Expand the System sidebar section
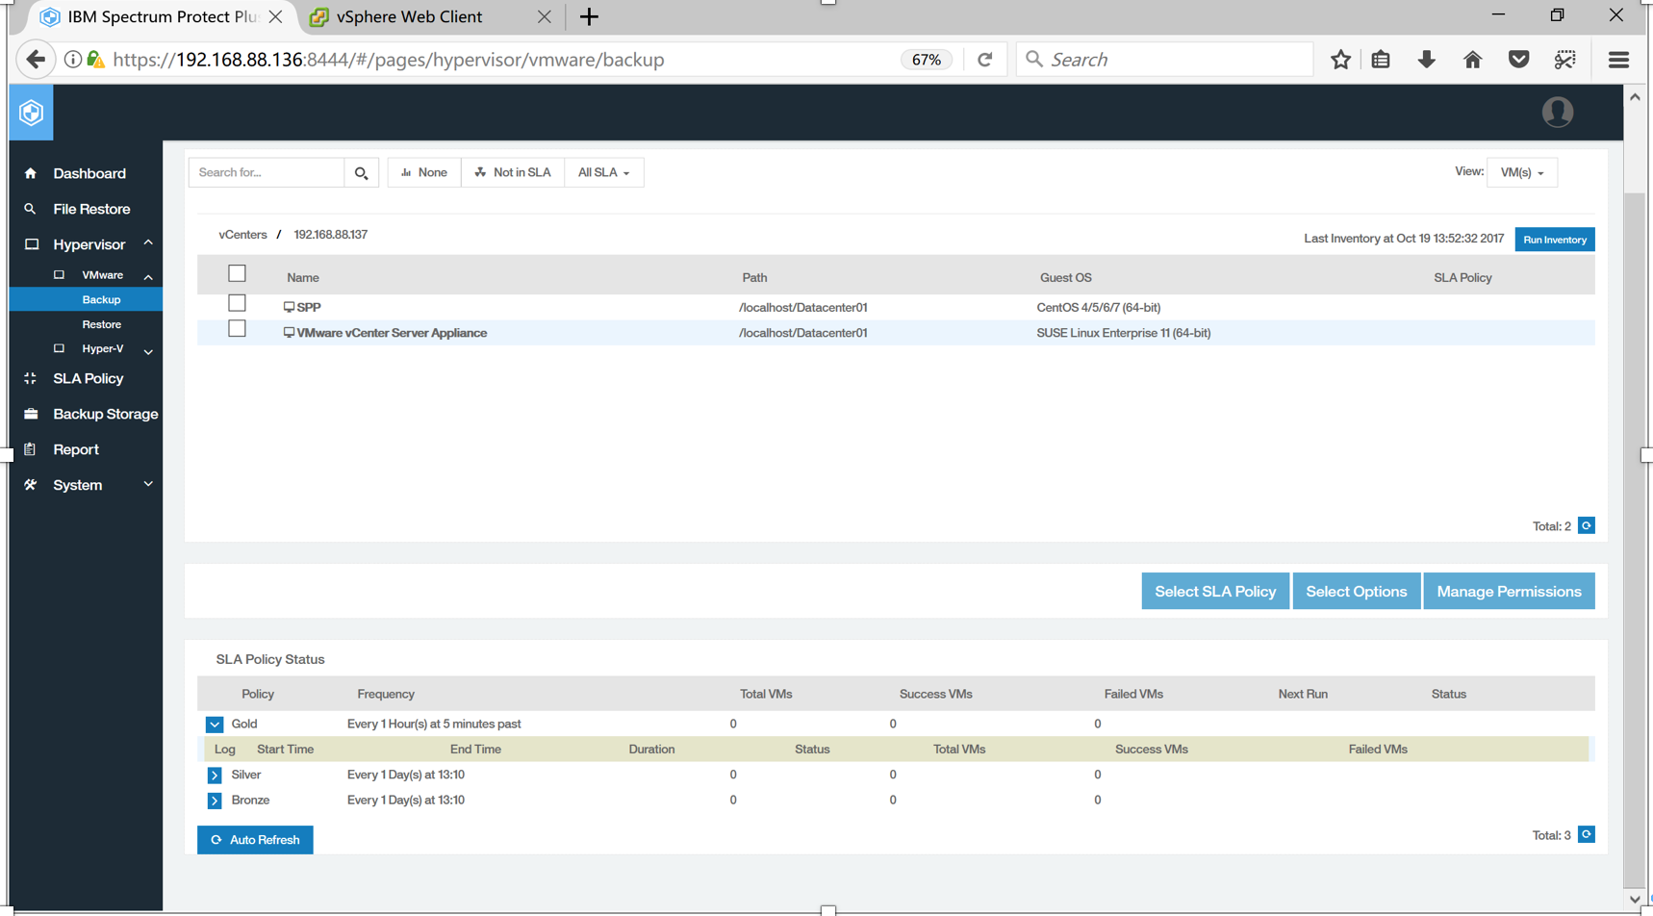Image resolution: width=1653 pixels, height=916 pixels. click(x=148, y=484)
